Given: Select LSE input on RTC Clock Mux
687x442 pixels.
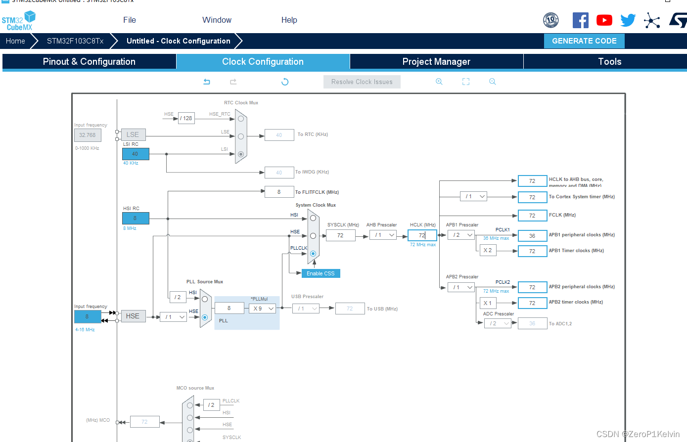Looking at the screenshot, I should click(x=241, y=136).
